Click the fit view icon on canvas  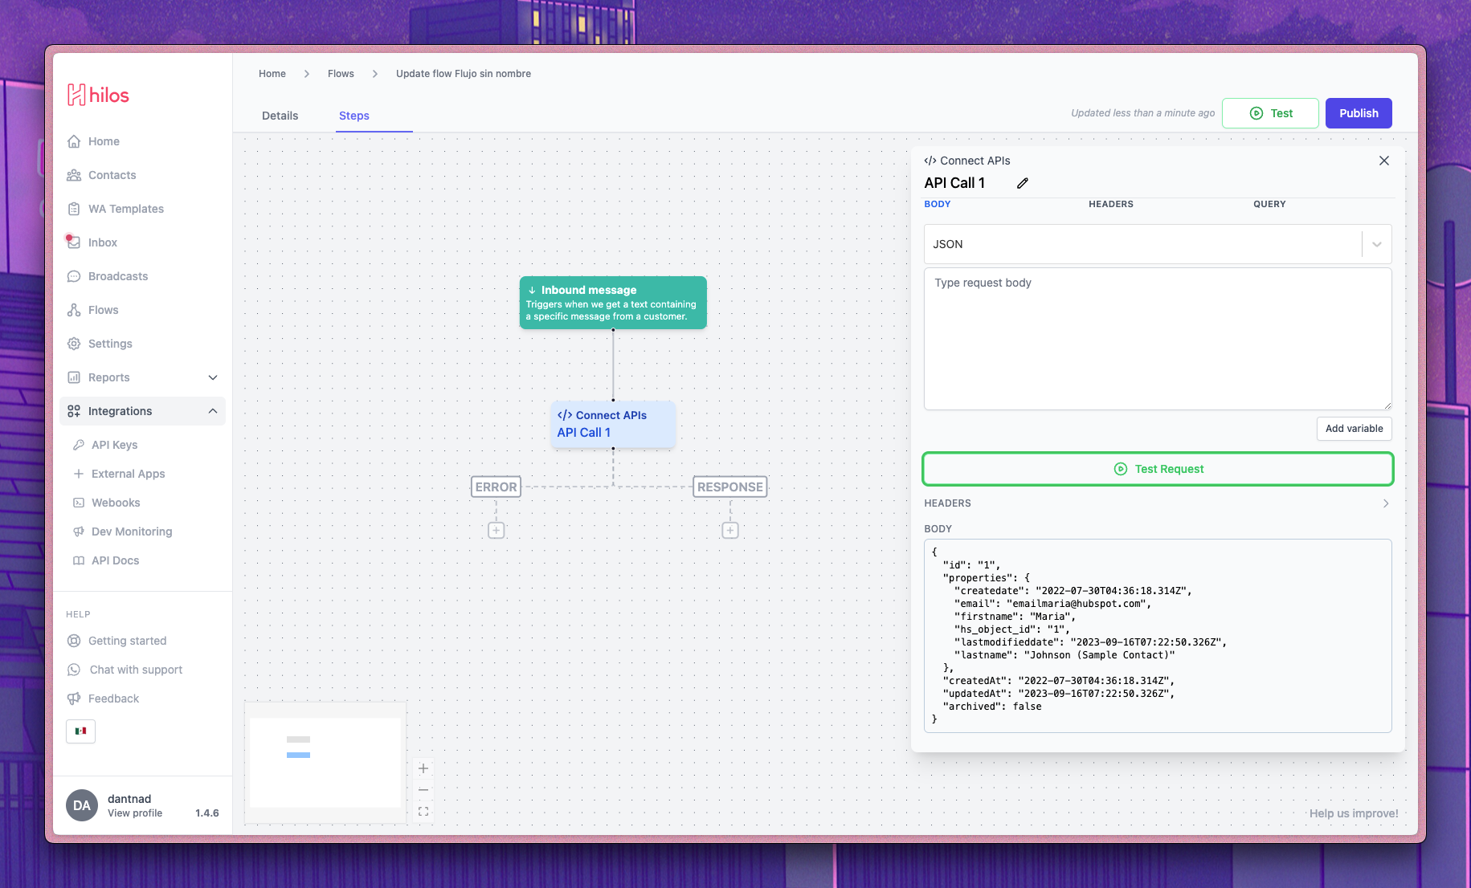423,812
